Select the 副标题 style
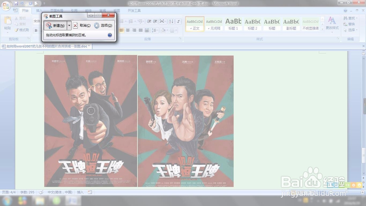 (291, 24)
